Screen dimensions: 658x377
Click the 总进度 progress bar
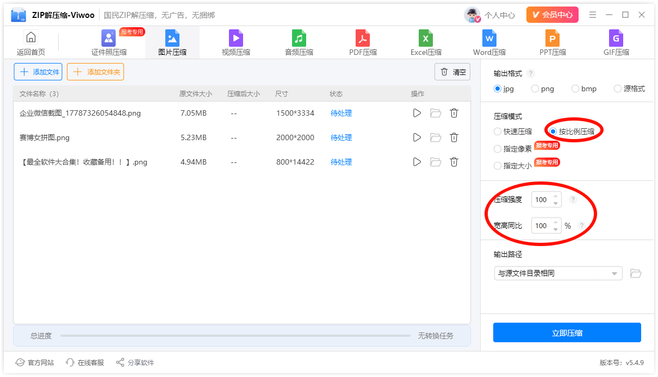tap(235, 336)
